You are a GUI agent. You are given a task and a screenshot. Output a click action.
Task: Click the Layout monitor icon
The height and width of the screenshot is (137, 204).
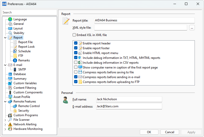coord(10,28)
